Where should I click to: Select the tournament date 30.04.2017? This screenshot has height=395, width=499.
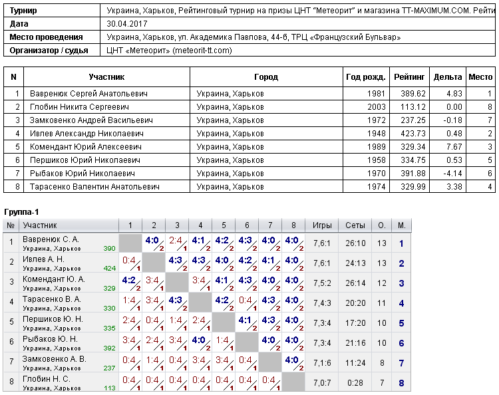pyautogui.click(x=127, y=24)
